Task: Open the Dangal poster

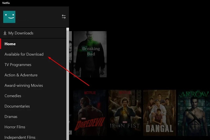Action: pos(160,113)
